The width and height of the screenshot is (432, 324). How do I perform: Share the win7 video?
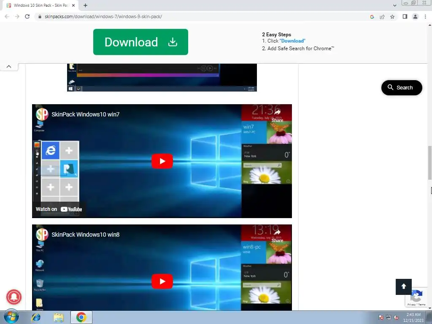pyautogui.click(x=277, y=115)
